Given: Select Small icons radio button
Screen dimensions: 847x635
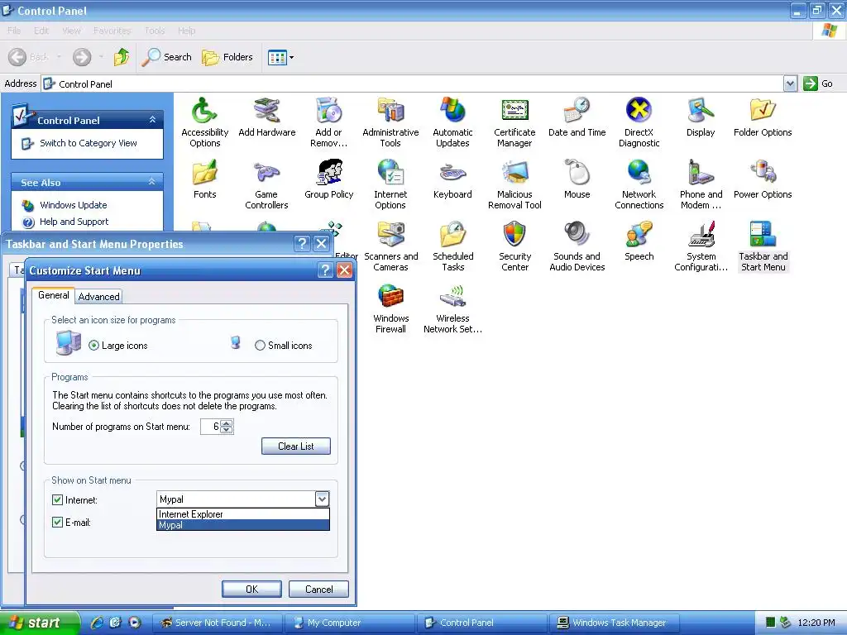Looking at the screenshot, I should (260, 346).
